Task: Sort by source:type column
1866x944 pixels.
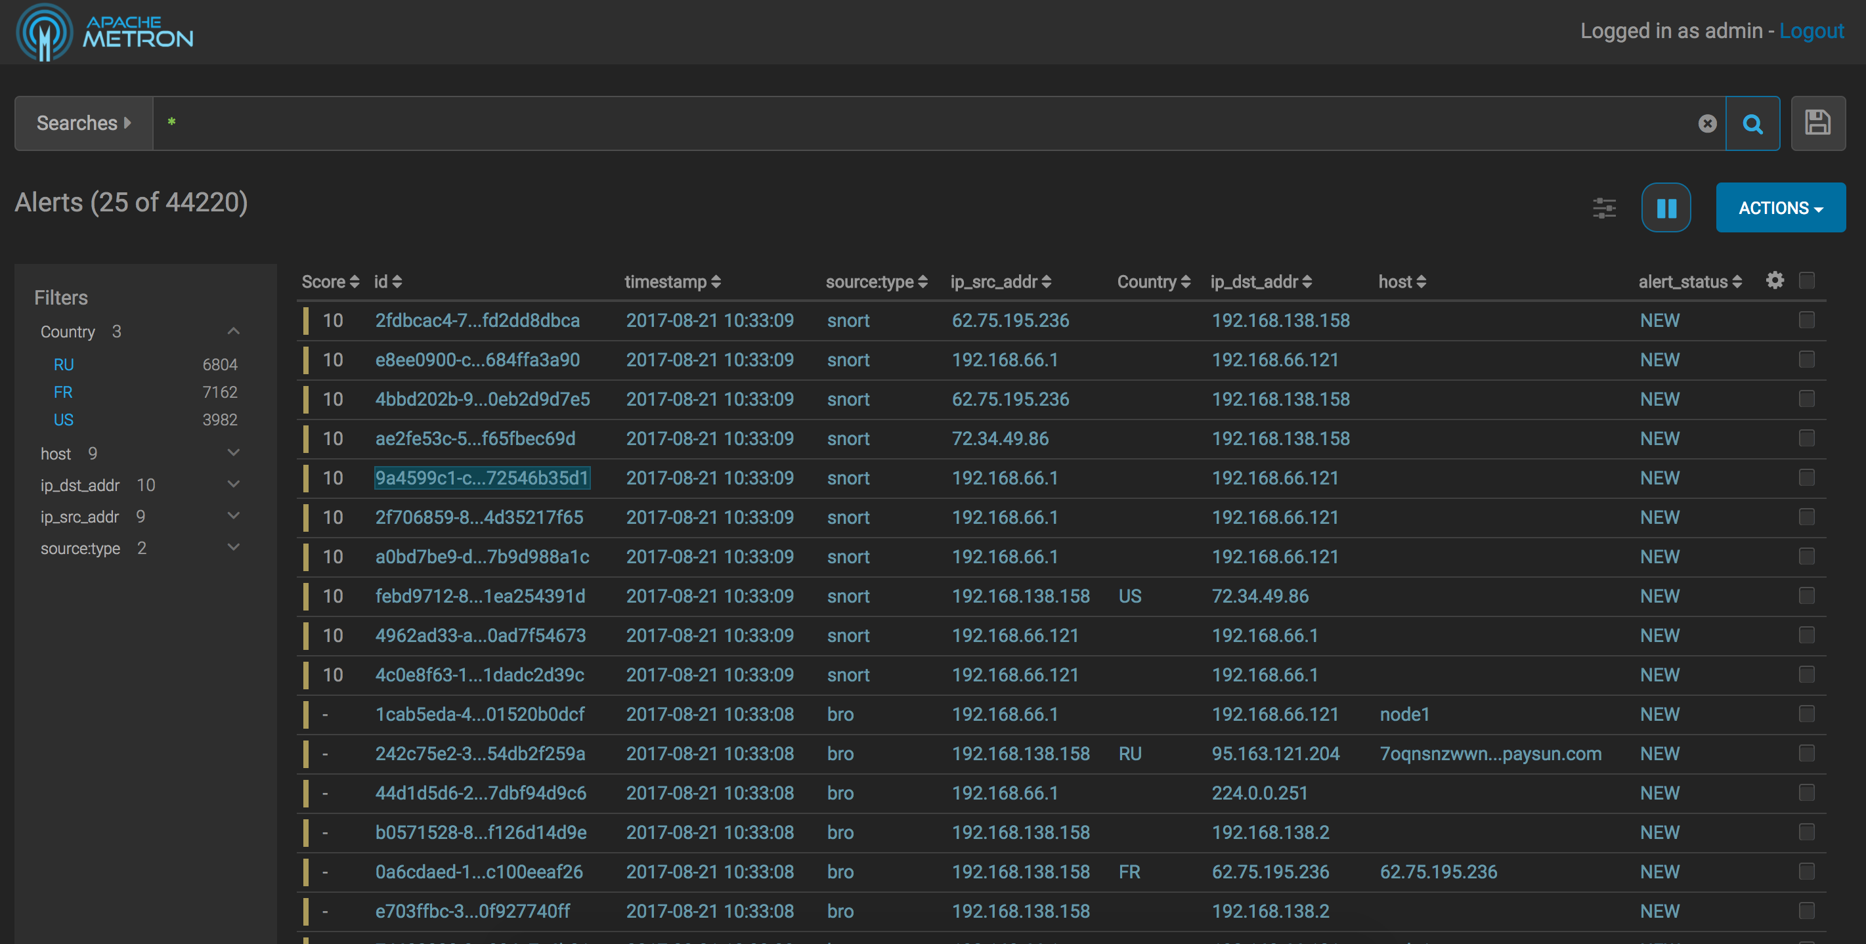Action: pos(877,282)
